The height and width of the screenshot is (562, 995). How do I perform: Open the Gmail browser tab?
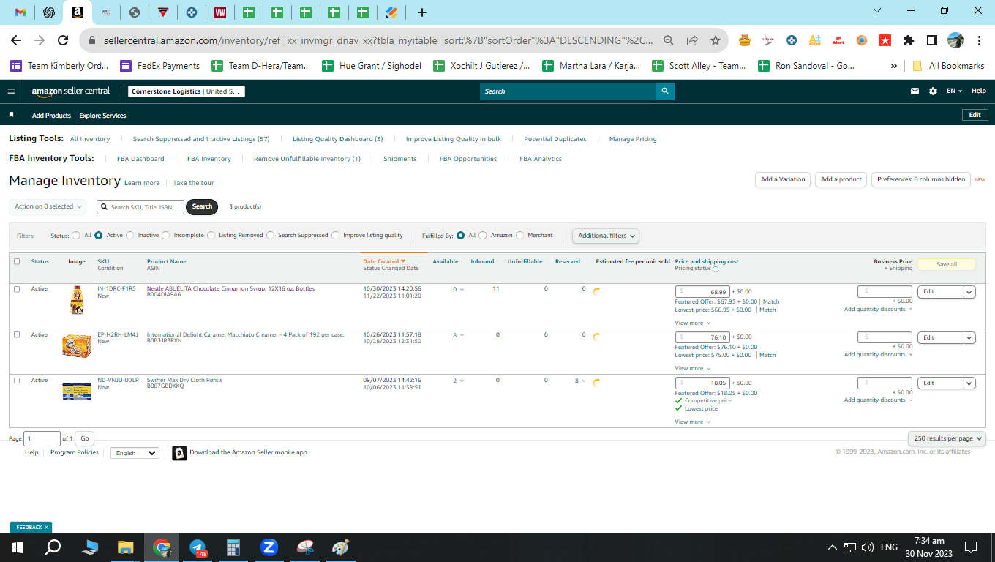(20, 12)
